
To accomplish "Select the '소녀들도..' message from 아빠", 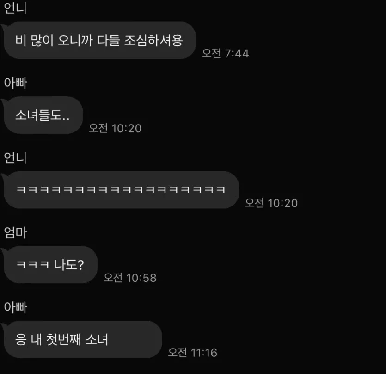I will click(43, 115).
